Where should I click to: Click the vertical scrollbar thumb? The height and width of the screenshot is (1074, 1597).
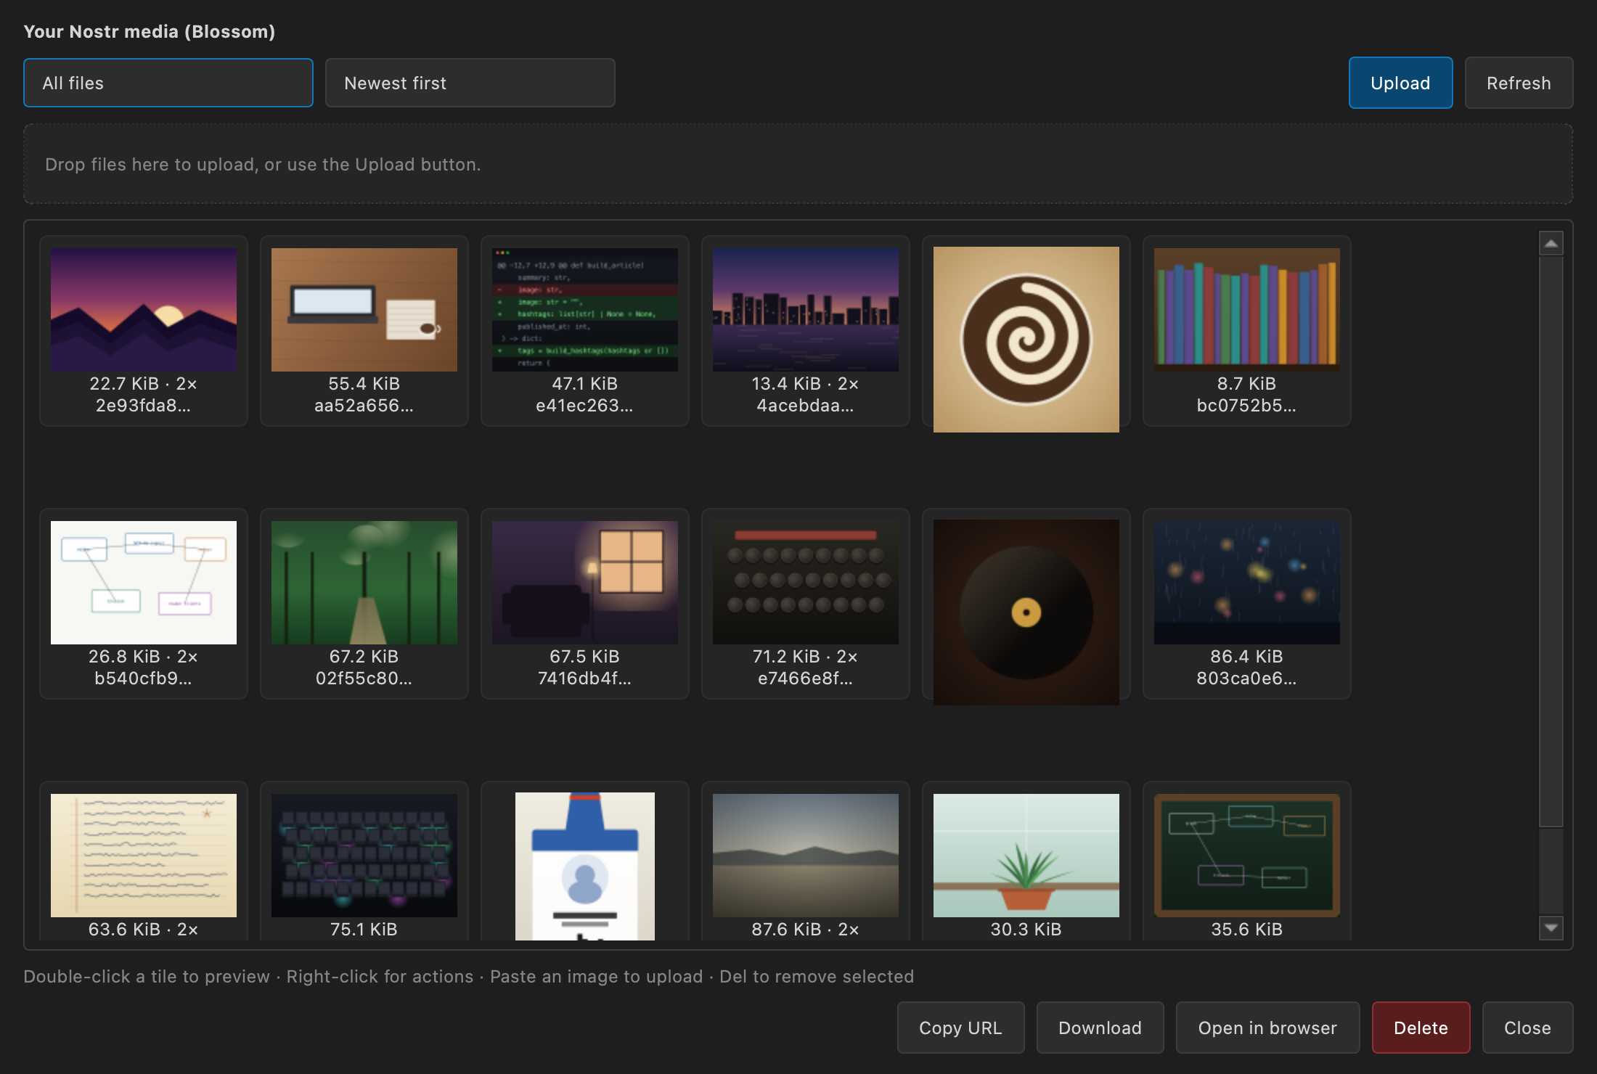click(1551, 541)
